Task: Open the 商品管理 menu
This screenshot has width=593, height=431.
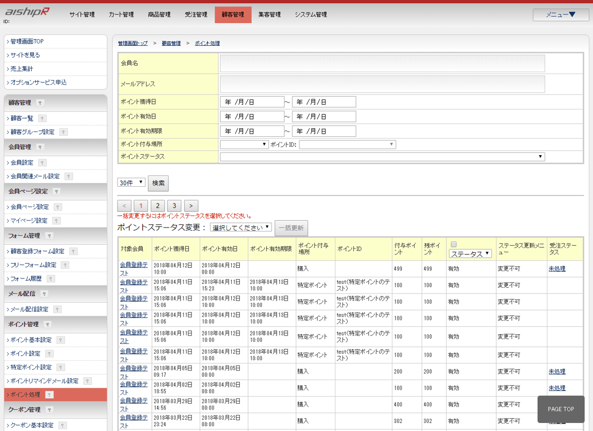Action: [x=159, y=14]
